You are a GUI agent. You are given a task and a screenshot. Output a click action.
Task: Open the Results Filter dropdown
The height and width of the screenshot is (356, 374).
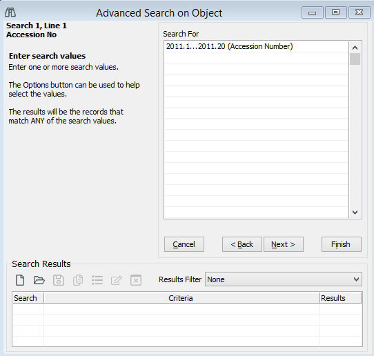coord(284,279)
